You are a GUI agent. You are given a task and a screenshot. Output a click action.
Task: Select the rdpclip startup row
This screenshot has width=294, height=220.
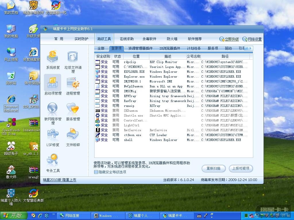(173, 62)
